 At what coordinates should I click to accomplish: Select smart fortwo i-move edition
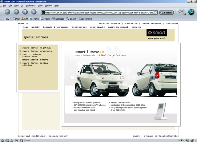pos(35,60)
